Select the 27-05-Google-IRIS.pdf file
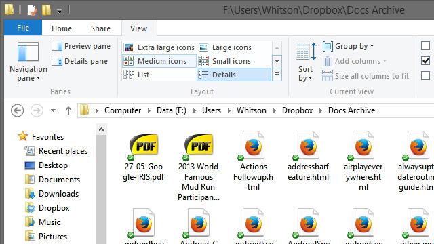Viewport: 434px width, 244px height. click(x=143, y=157)
